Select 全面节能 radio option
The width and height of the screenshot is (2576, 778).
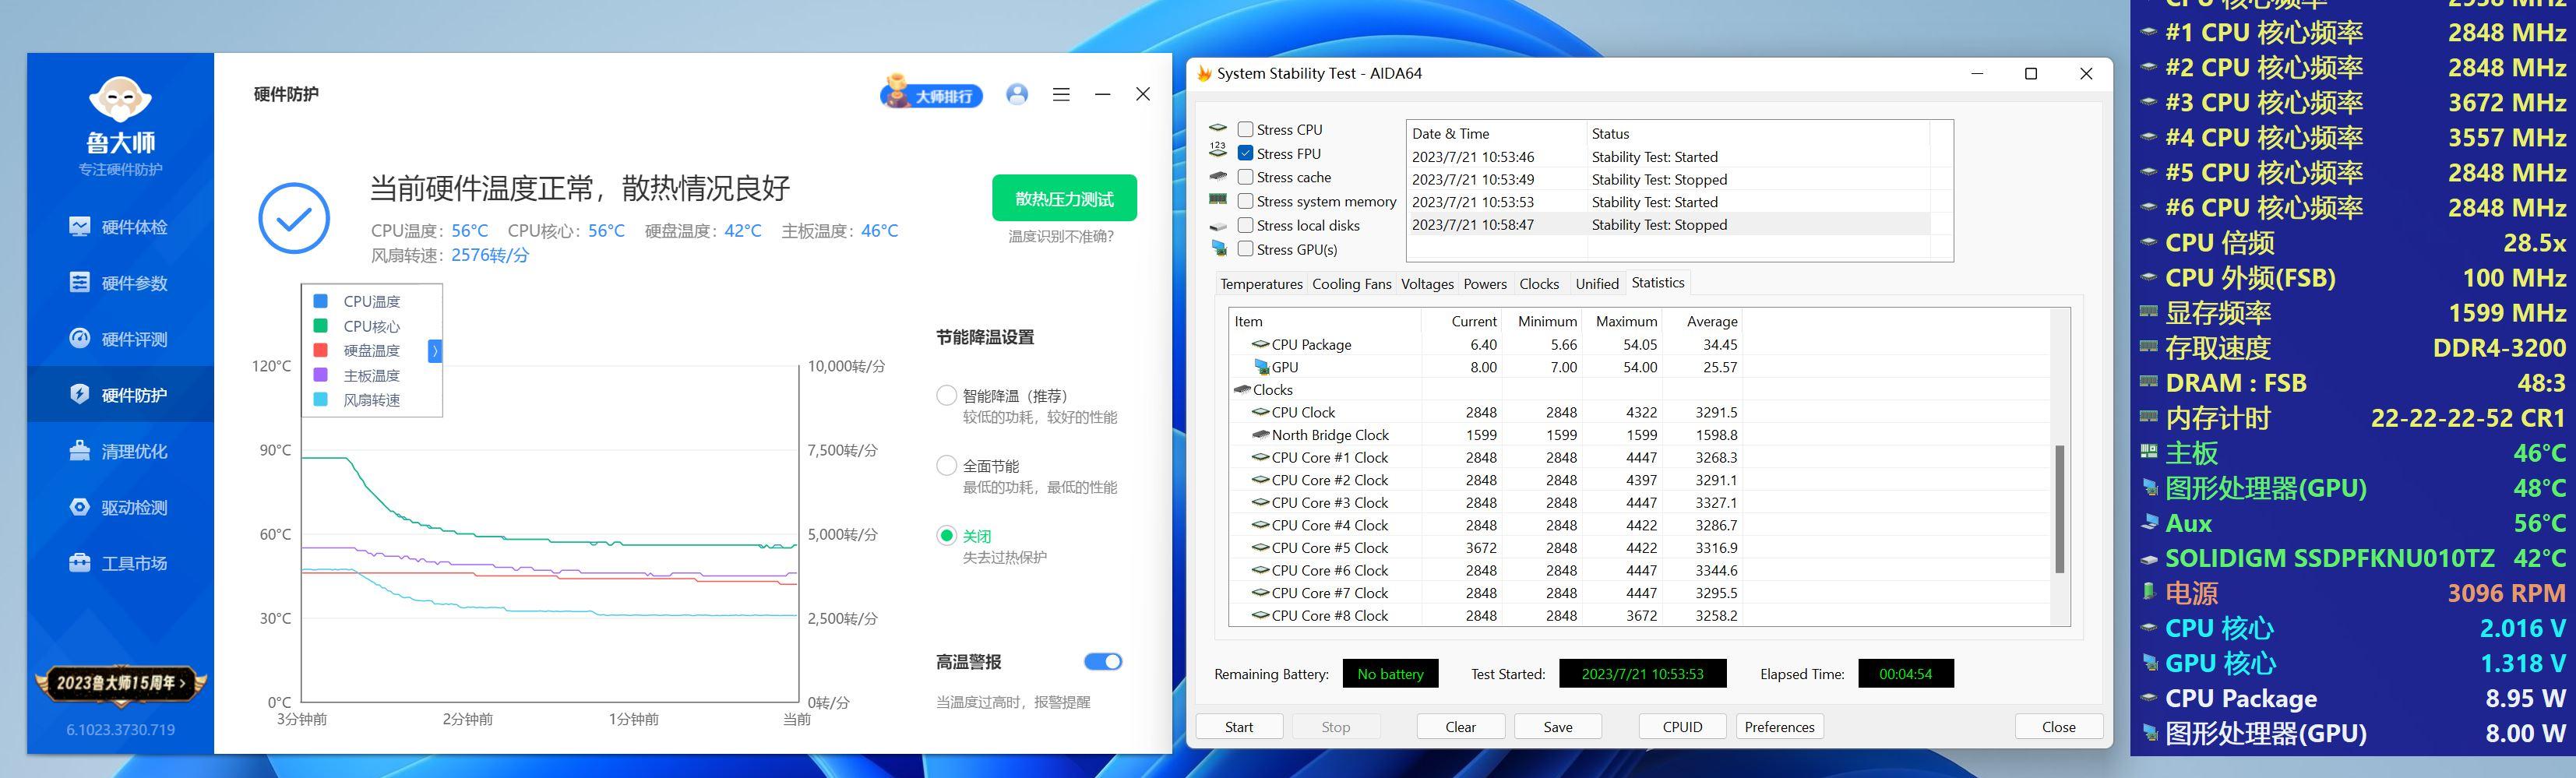[946, 465]
